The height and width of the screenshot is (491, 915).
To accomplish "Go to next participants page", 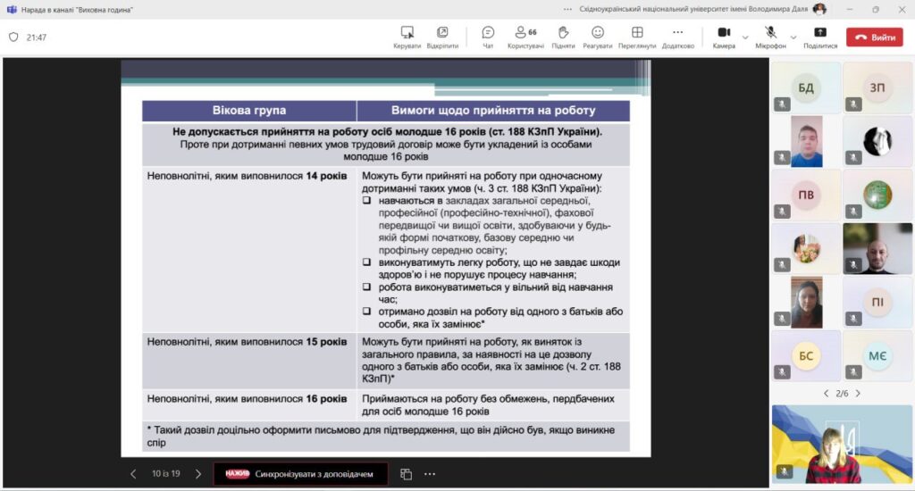I will pyautogui.click(x=858, y=393).
